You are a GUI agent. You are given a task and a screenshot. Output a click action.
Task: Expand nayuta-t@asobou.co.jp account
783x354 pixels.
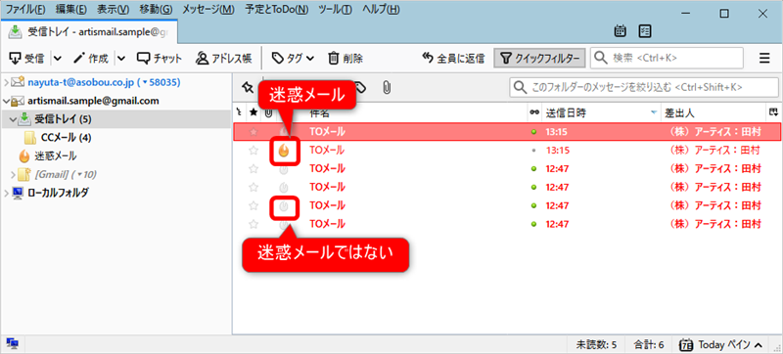pos(6,82)
